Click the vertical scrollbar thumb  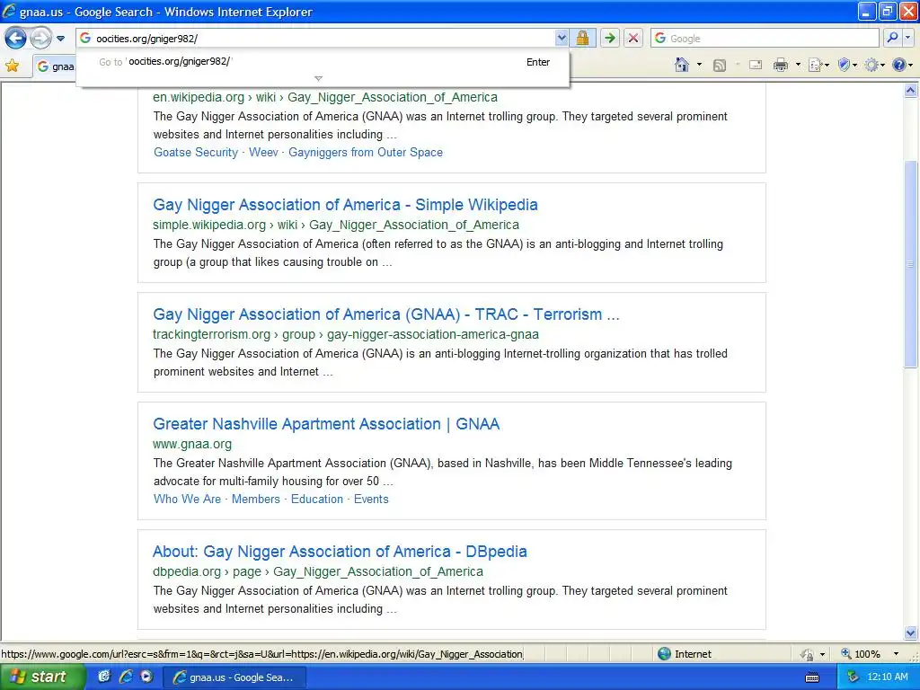pyautogui.click(x=911, y=264)
